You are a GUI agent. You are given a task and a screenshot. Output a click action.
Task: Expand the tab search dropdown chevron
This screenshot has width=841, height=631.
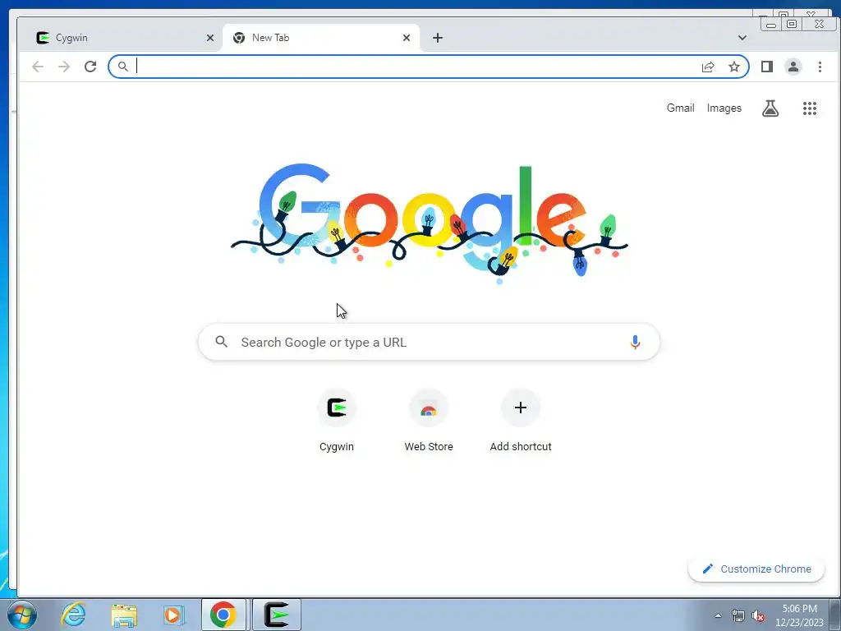coord(742,38)
